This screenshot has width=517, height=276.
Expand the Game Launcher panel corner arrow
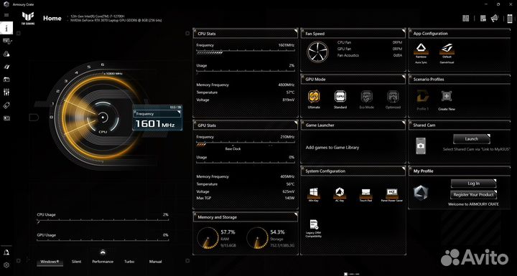(x=404, y=123)
